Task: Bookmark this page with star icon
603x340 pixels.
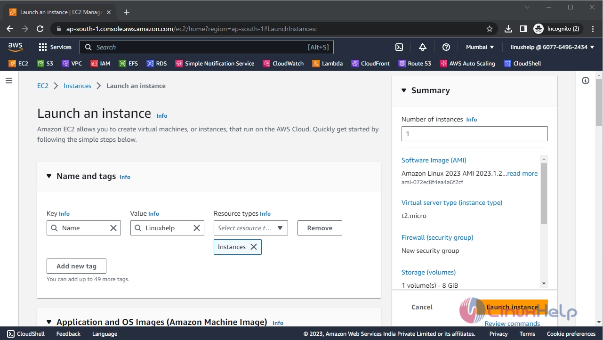Action: (490, 29)
